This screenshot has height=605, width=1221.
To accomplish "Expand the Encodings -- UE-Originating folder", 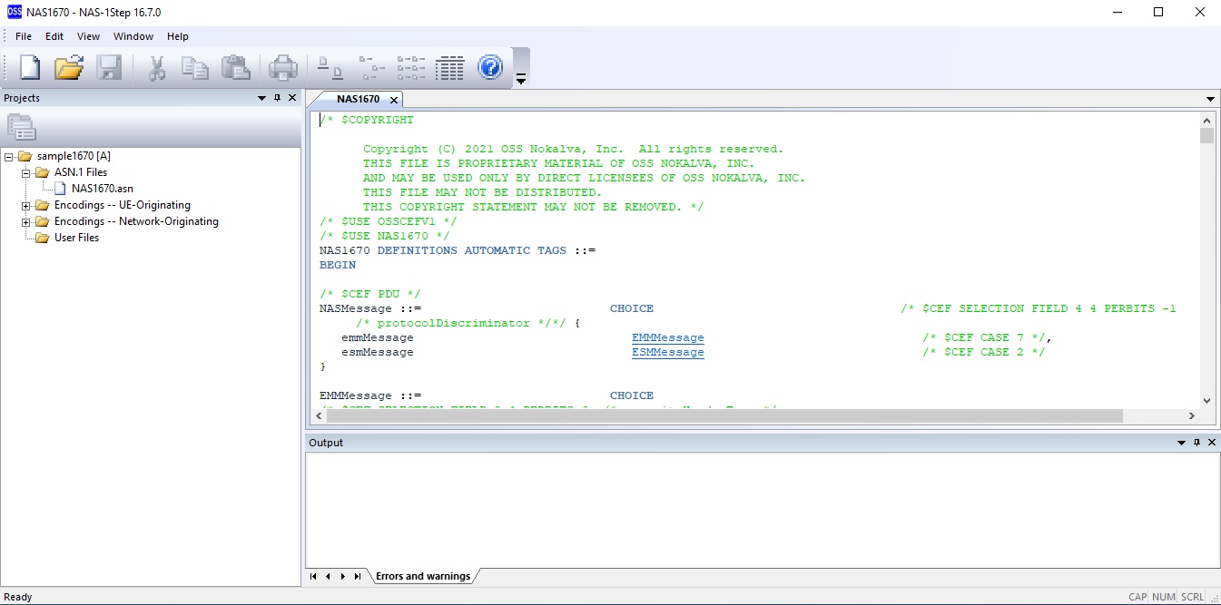I will point(27,205).
